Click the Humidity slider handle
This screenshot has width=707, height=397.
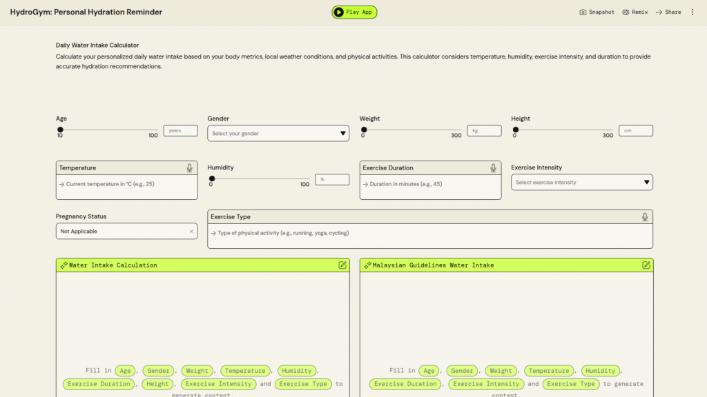pos(212,179)
